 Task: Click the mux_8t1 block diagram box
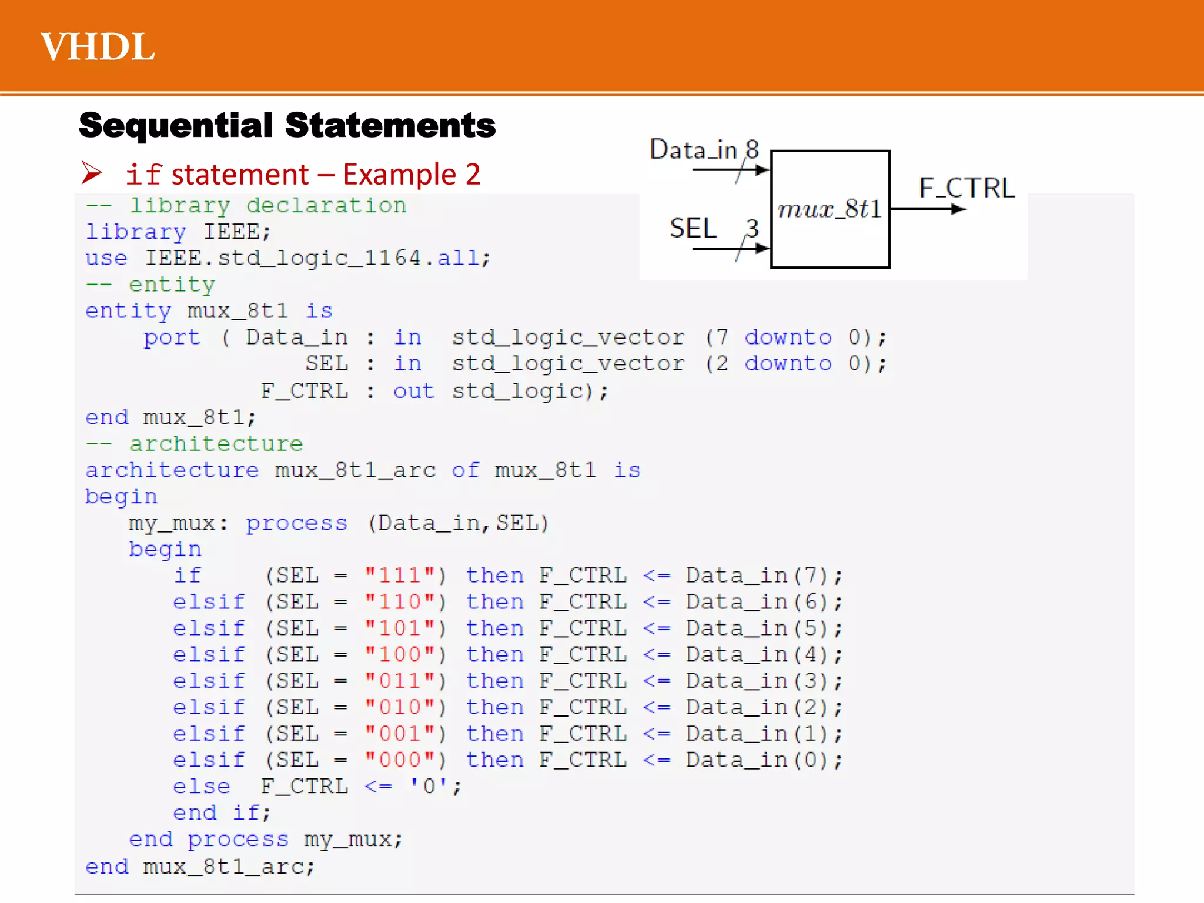point(830,209)
